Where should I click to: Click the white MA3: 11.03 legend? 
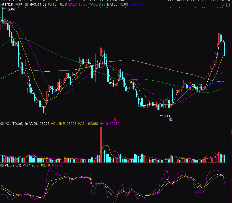(38, 5)
